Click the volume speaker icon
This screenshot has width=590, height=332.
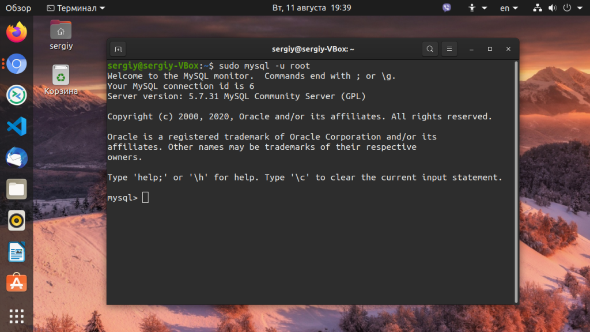(x=553, y=8)
